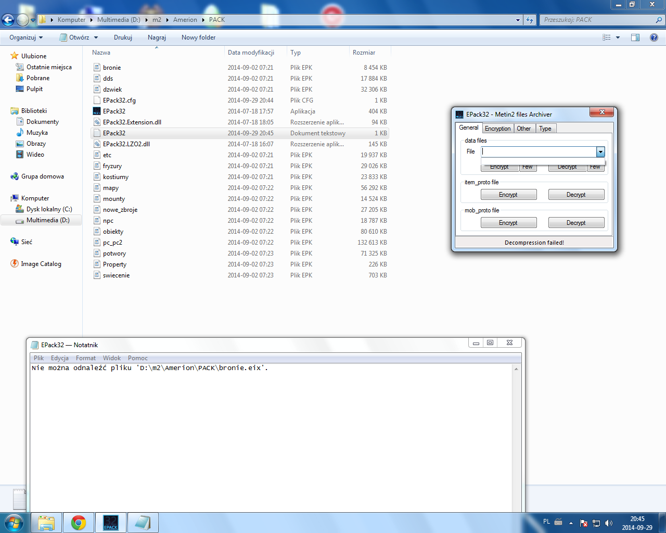Click Amerion breadcrumb in address bar
Image resolution: width=666 pixels, height=533 pixels.
click(x=185, y=20)
